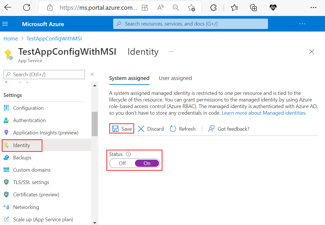Set Status toggle to On

(x=147, y=163)
